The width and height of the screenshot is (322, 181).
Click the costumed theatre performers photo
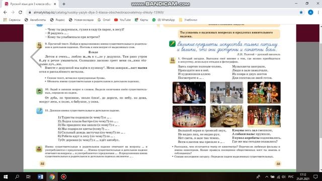click(x=264, y=116)
